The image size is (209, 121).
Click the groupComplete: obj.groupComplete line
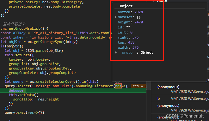tap(42, 73)
